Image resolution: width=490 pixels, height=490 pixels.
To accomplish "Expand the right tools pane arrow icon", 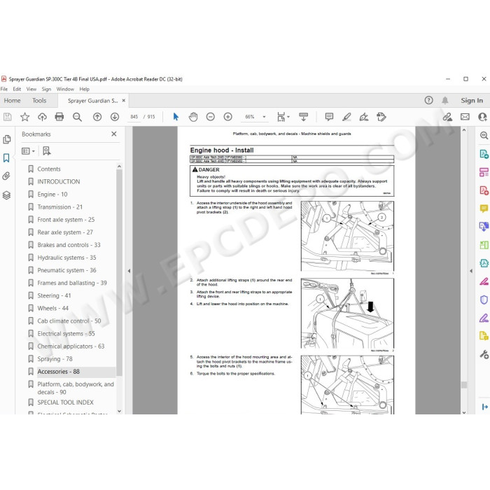I will click(x=484, y=407).
